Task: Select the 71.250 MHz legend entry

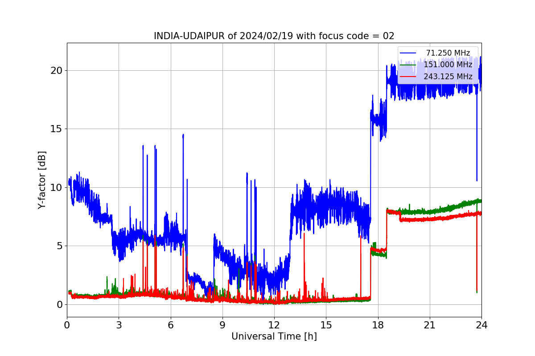Action: (448, 53)
